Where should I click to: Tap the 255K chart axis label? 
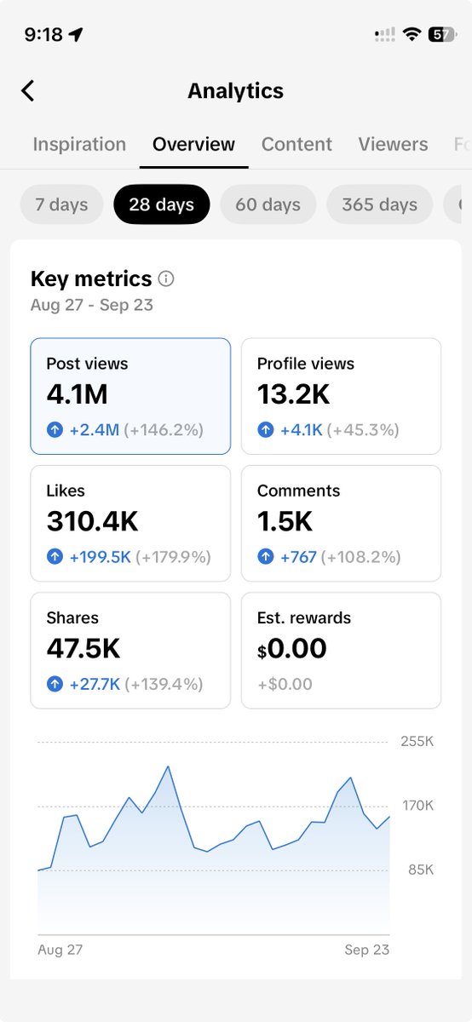pos(417,741)
